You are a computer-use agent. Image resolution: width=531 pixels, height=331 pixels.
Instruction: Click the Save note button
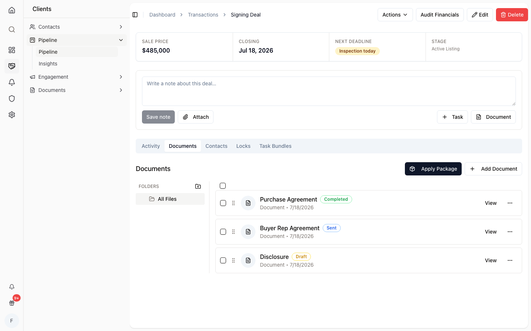tap(158, 117)
